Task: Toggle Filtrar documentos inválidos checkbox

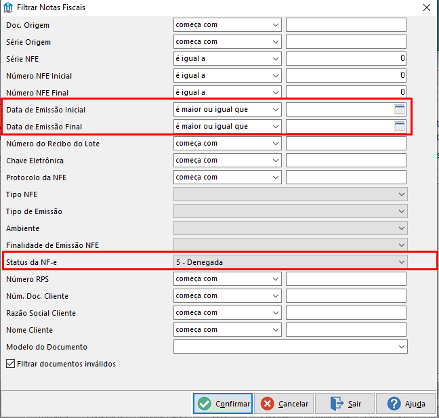Action: pos(10,364)
